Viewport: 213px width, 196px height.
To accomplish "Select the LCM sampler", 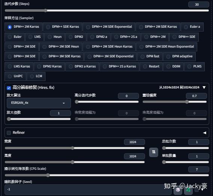I will point(36,76).
